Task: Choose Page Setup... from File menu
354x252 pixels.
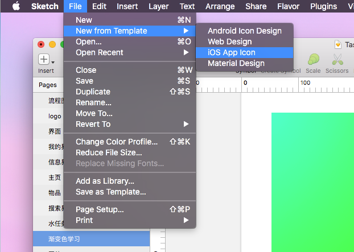Action: [130, 209]
